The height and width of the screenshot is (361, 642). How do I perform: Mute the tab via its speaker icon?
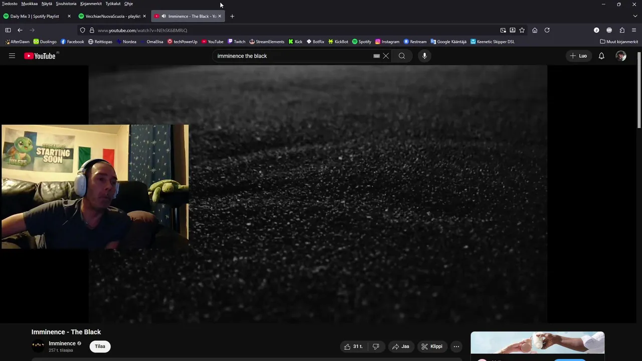[x=164, y=16]
